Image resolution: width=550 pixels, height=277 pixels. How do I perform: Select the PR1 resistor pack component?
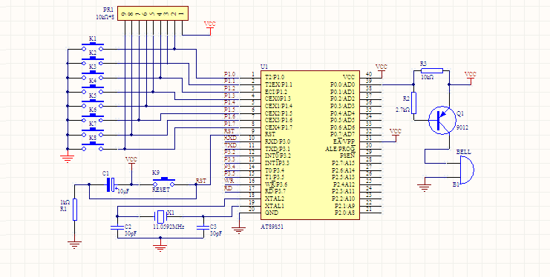[x=153, y=13]
